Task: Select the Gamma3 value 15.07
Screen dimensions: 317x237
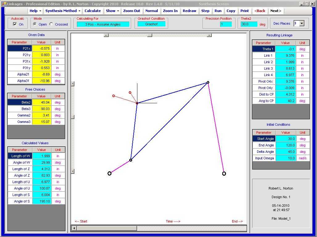Action: (x=41, y=122)
